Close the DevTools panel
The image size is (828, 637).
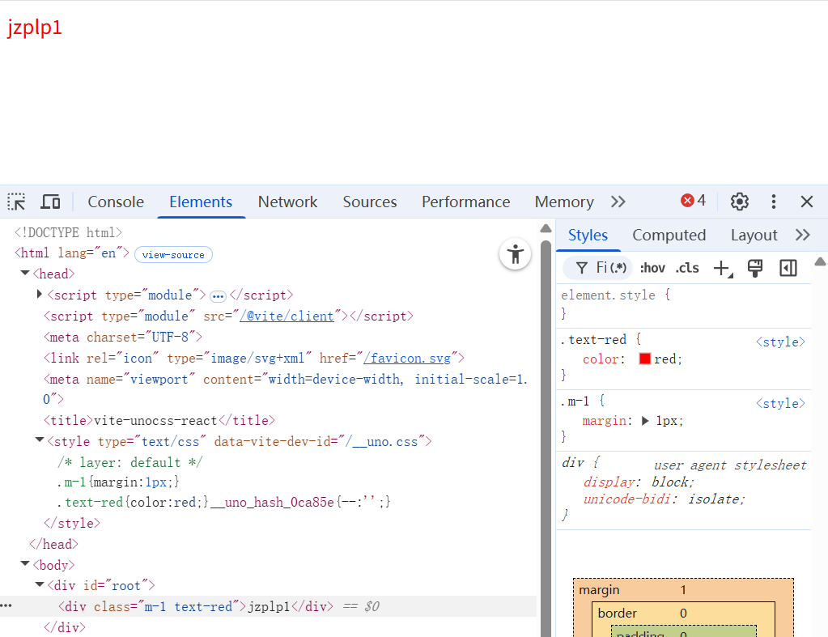(x=806, y=202)
